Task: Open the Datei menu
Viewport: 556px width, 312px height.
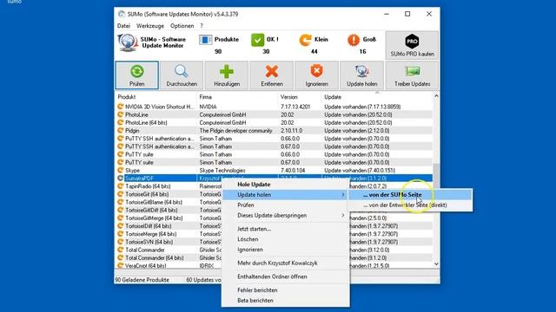Action: pos(123,26)
